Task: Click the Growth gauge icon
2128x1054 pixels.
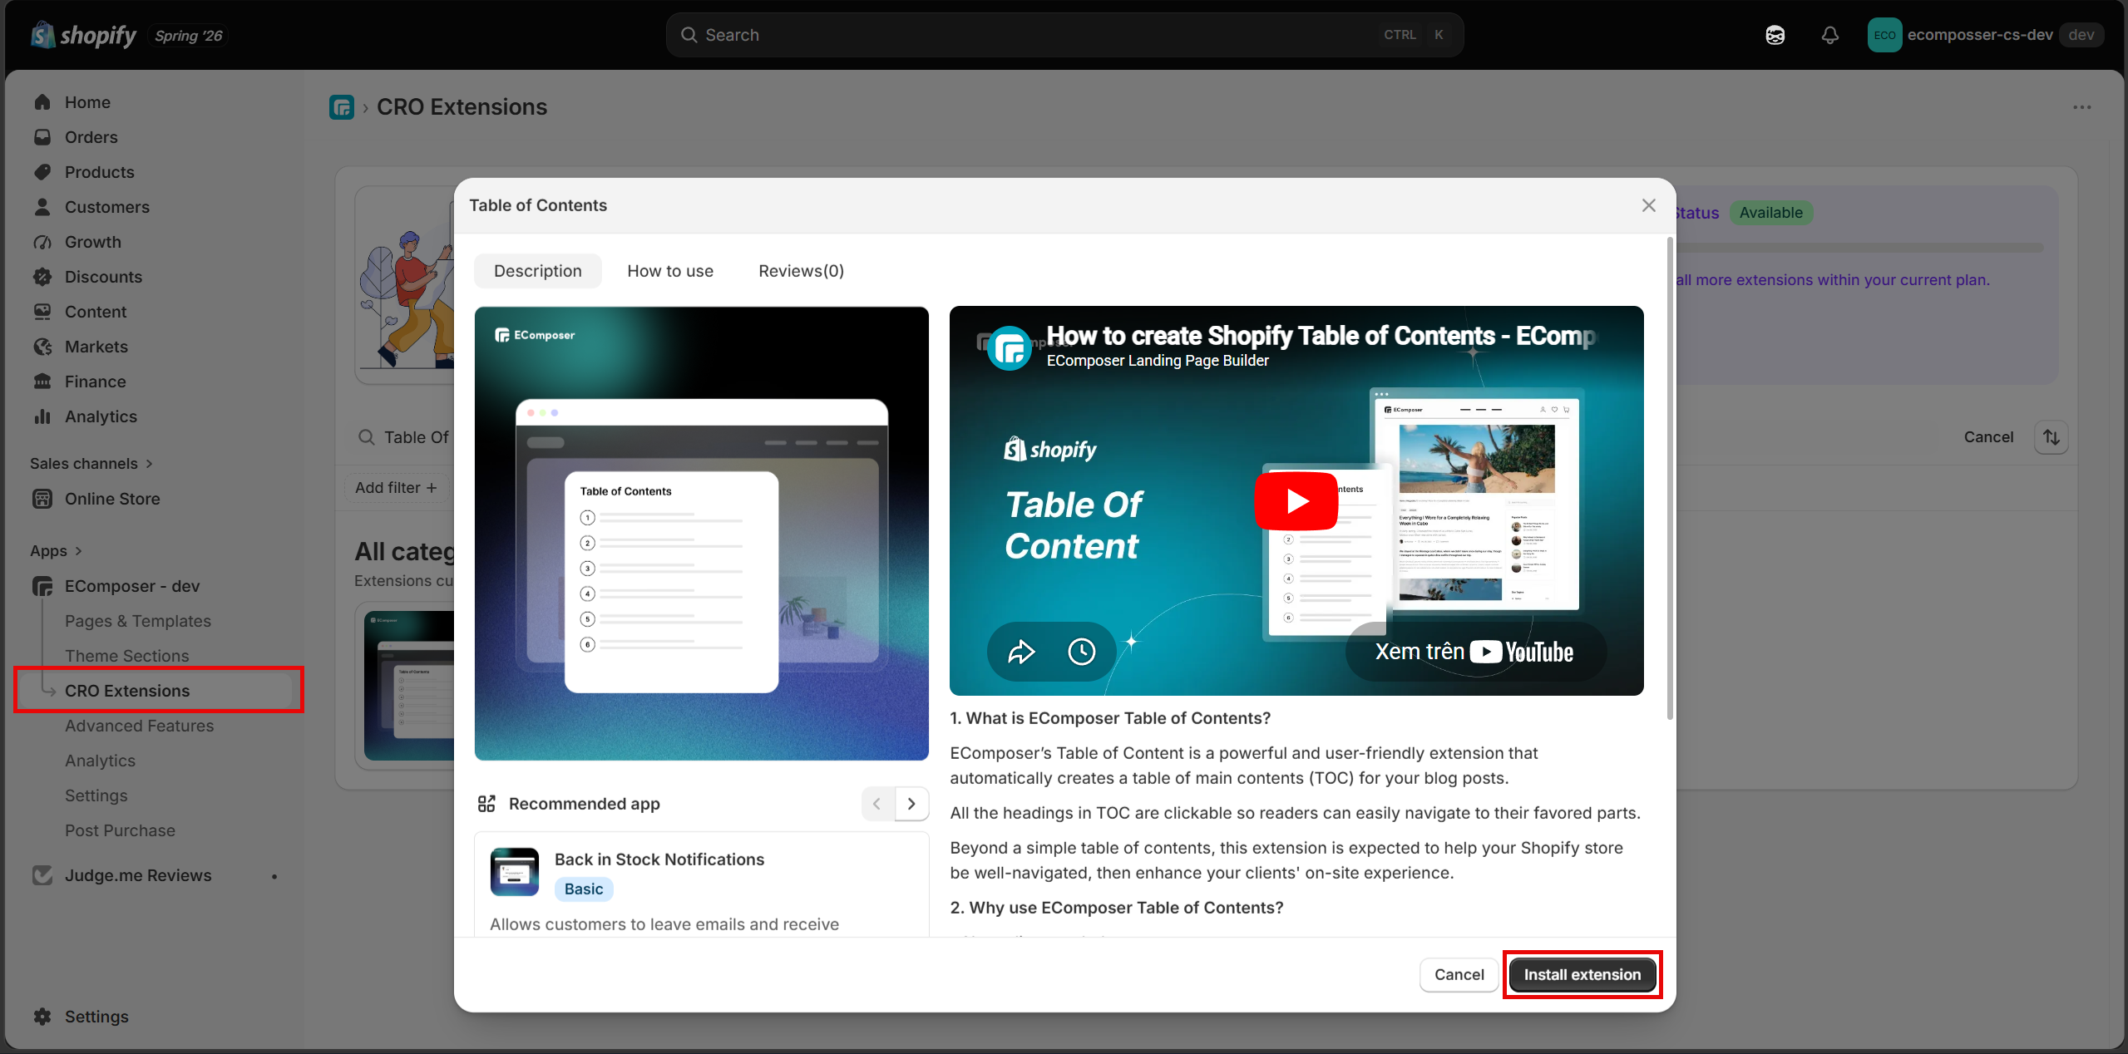Action: [x=42, y=242]
